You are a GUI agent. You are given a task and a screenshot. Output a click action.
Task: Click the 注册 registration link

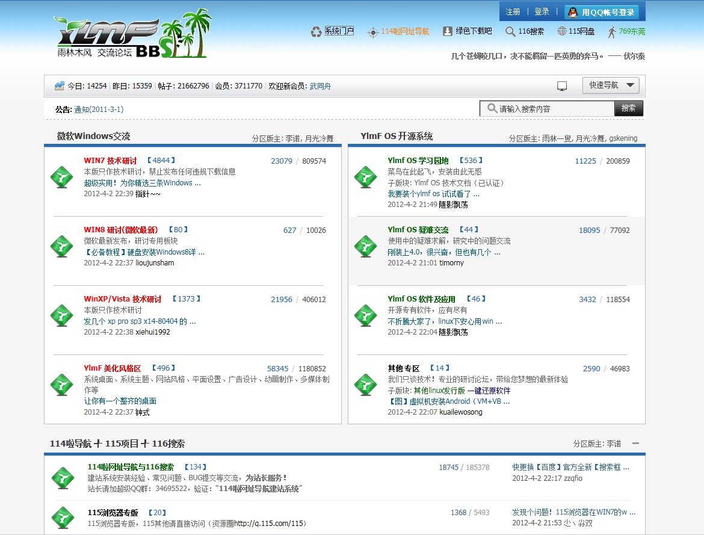(x=513, y=11)
